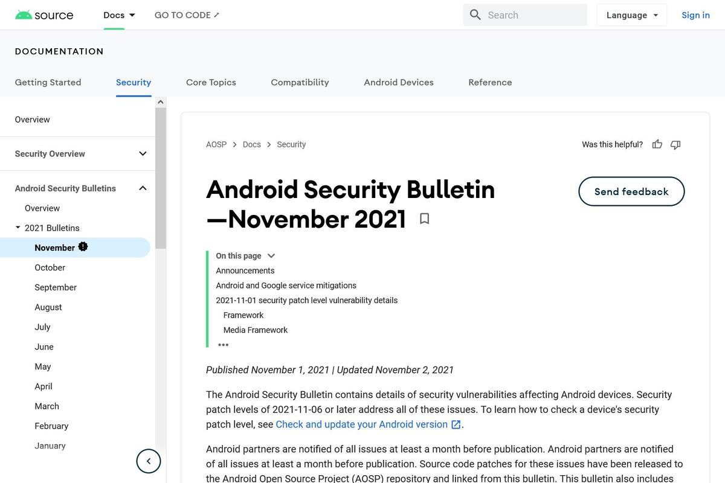Collapse the 2021 Bulletins tree

point(18,228)
